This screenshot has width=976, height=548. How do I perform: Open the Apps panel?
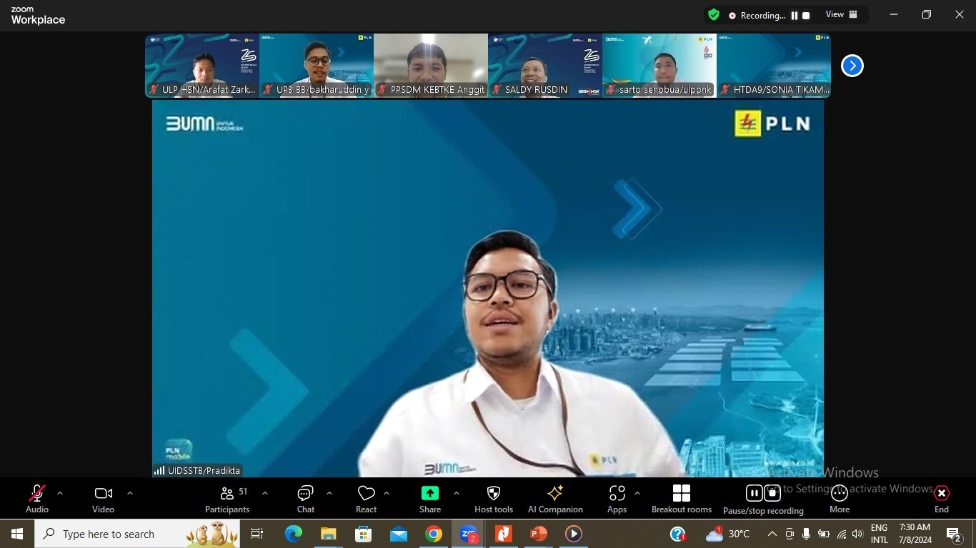pyautogui.click(x=617, y=498)
